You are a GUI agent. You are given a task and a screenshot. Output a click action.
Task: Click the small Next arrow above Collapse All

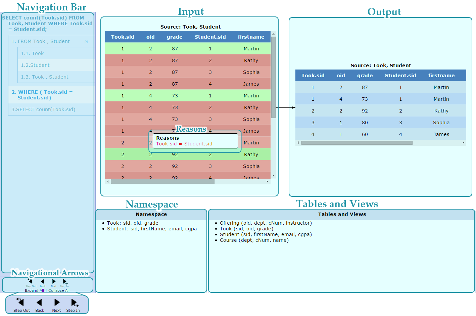[x=54, y=281]
